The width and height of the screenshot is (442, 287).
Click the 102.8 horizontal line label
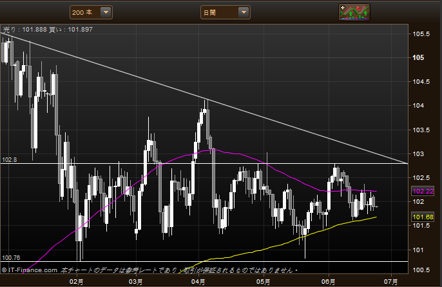click(x=9, y=160)
